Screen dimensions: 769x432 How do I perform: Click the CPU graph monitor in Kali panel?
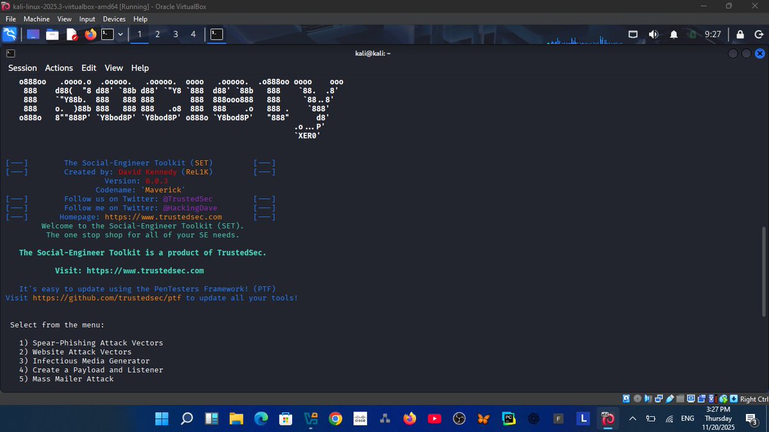(x=584, y=41)
